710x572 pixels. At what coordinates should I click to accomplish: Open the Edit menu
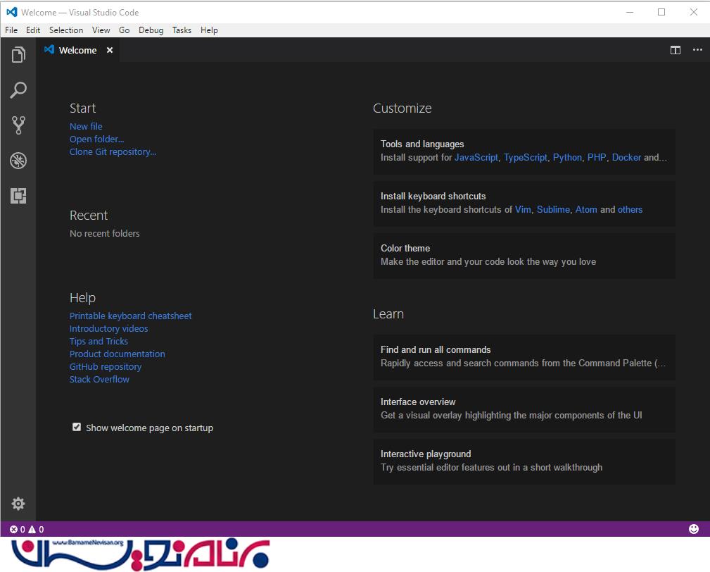[x=33, y=30]
